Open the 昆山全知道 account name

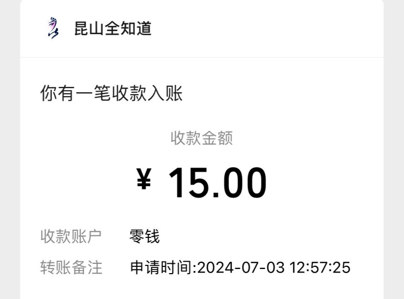point(112,28)
